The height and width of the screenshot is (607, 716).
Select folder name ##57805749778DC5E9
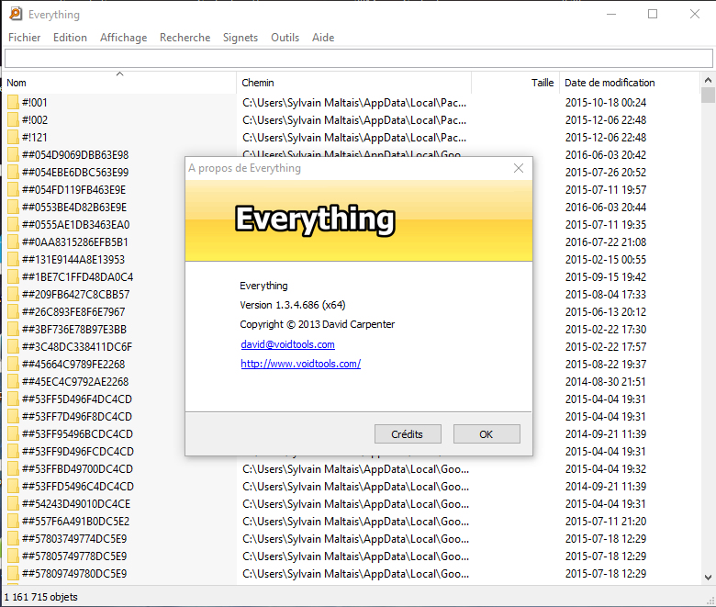point(74,556)
